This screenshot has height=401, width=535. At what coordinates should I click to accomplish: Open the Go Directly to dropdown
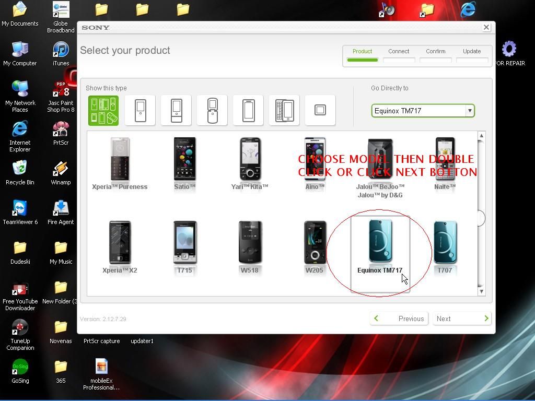click(469, 111)
